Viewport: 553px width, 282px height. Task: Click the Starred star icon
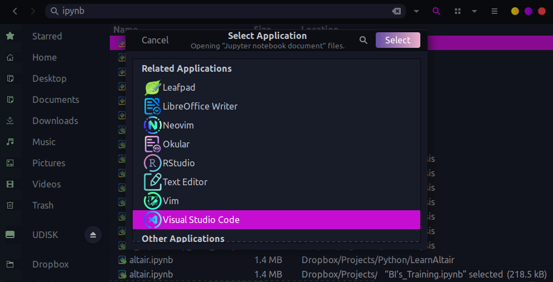[x=10, y=36]
